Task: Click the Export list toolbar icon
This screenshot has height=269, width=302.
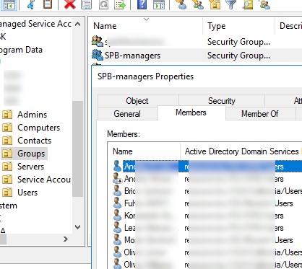Action: (x=120, y=4)
